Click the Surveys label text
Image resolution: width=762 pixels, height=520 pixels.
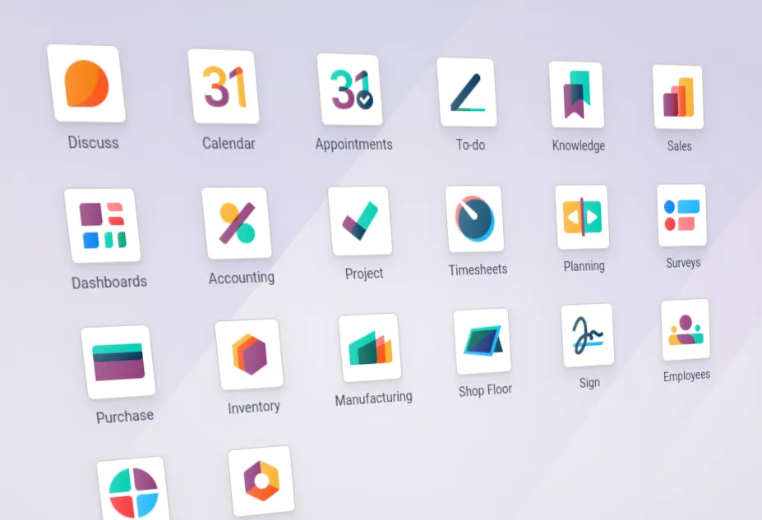click(x=683, y=263)
